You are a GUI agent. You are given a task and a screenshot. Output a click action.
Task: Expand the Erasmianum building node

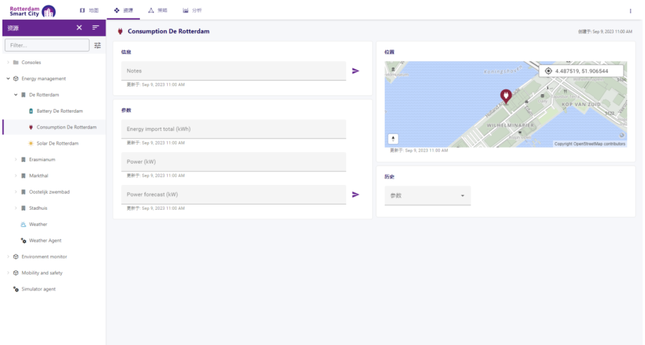point(16,160)
